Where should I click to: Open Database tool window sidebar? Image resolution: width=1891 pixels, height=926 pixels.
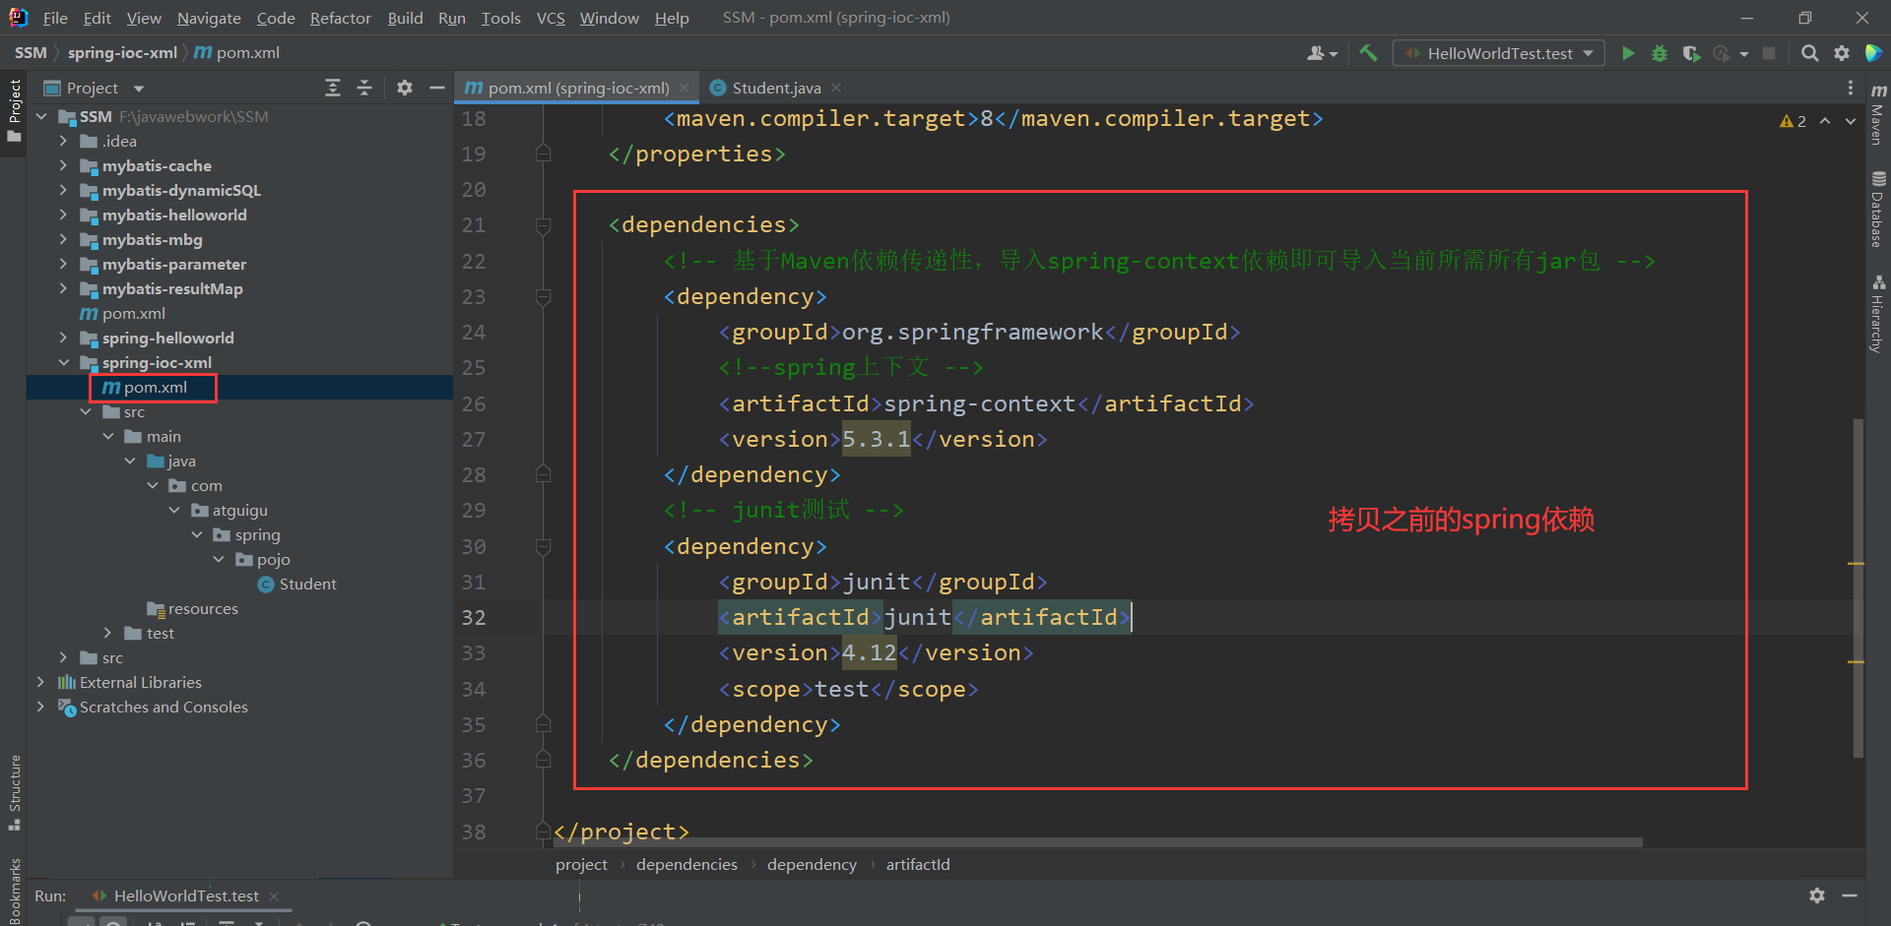pyautogui.click(x=1878, y=210)
